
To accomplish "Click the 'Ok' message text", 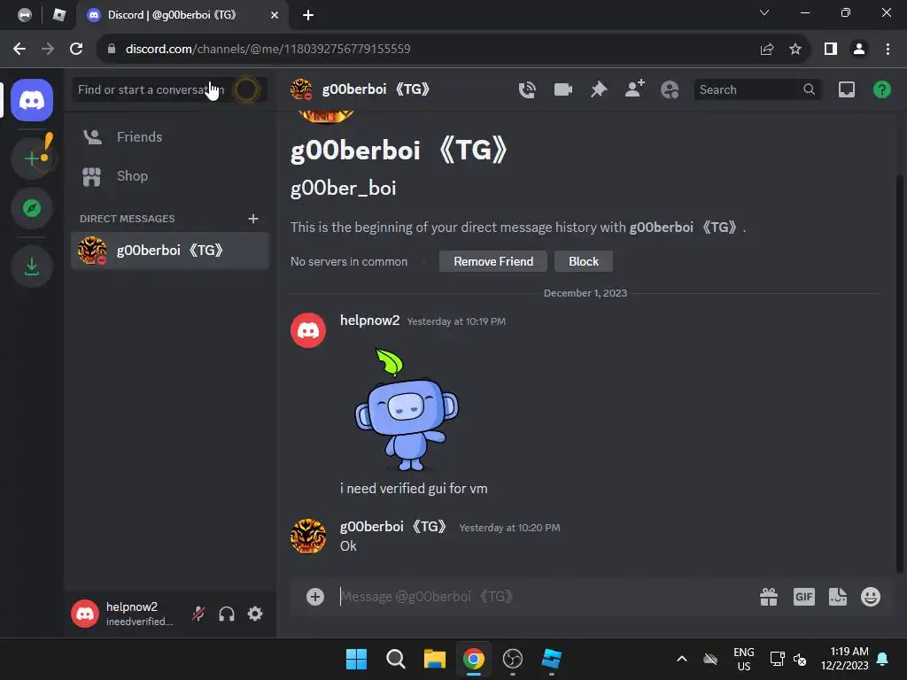I will (x=348, y=545).
